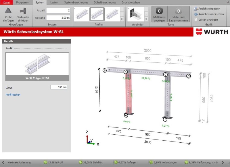
Task: Select the connector image in the Verbinder gallery
Action: coord(135,14)
